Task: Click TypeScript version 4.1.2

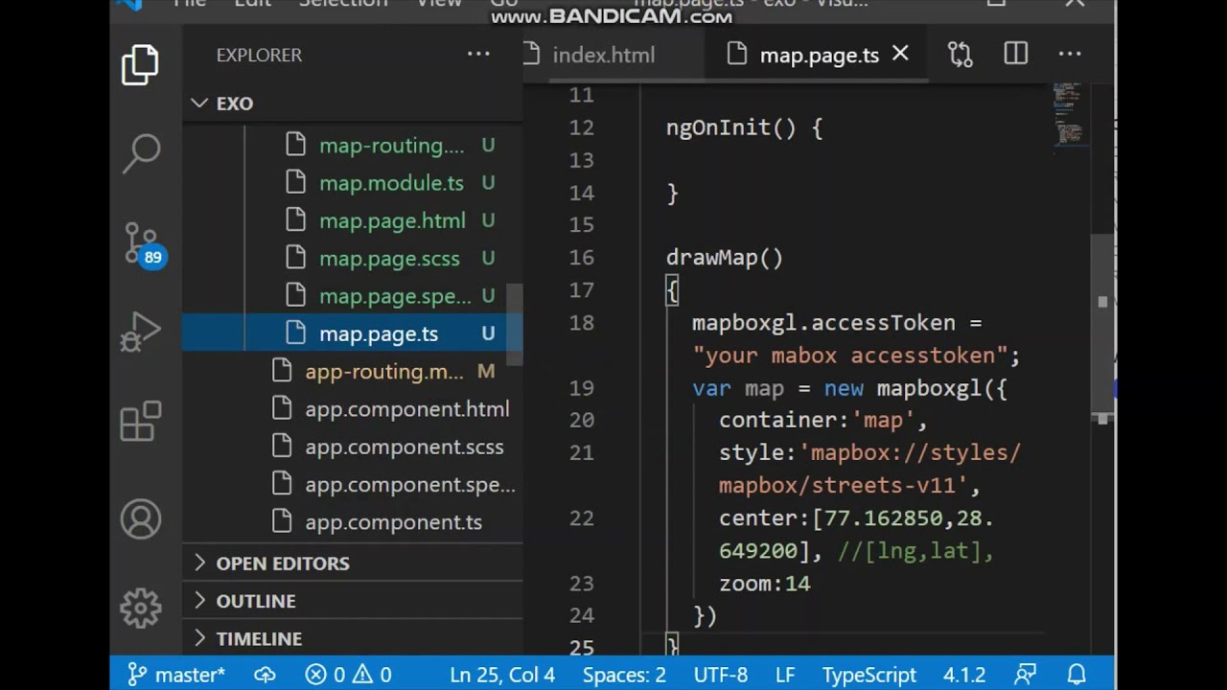Action: click(965, 675)
